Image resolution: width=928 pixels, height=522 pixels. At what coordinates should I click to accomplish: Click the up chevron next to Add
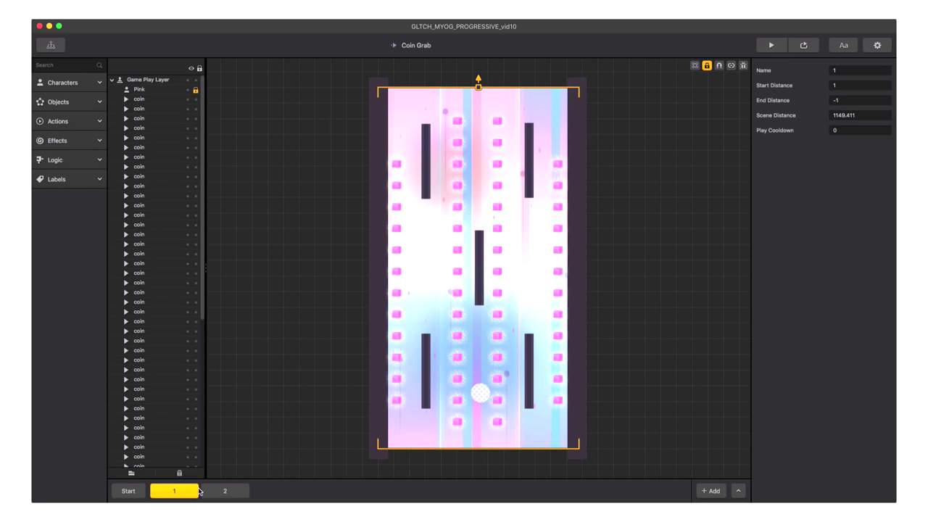click(x=738, y=491)
